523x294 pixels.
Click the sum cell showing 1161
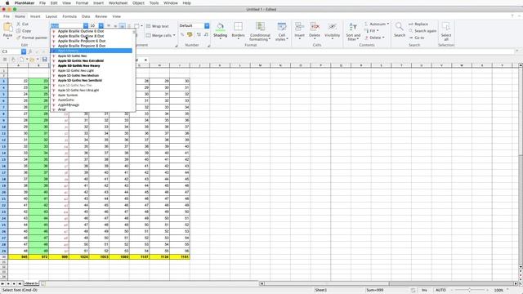[180, 257]
